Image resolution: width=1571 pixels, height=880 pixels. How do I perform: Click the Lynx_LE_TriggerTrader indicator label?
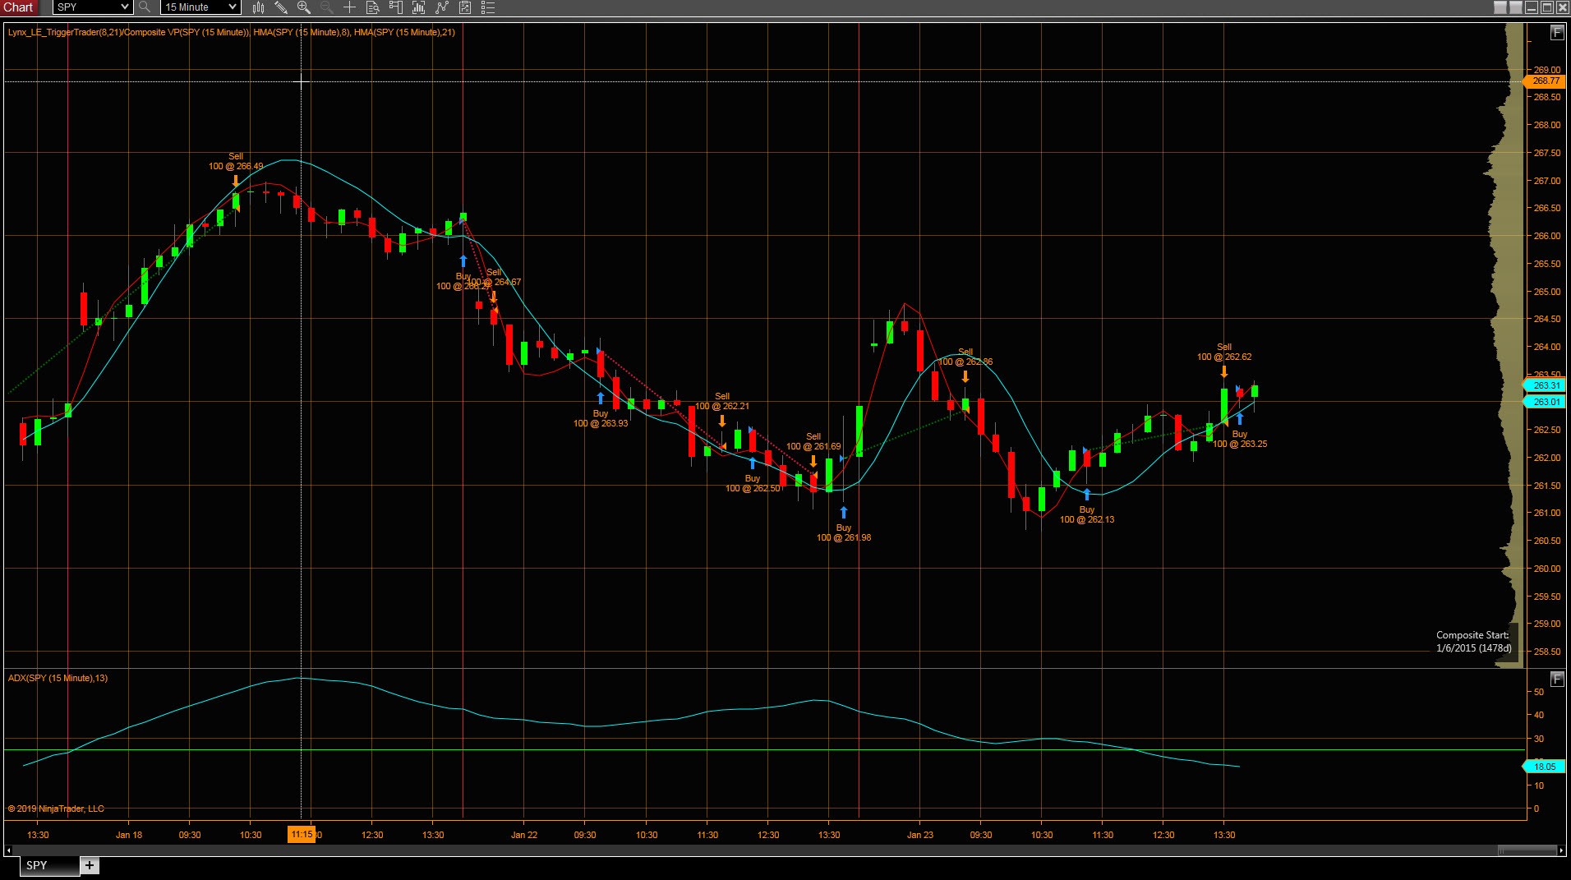pyautogui.click(x=231, y=32)
